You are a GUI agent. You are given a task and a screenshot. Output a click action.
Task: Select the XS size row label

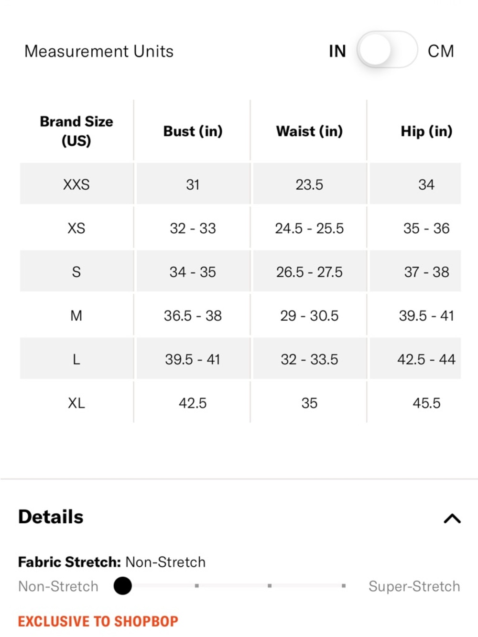(x=76, y=228)
